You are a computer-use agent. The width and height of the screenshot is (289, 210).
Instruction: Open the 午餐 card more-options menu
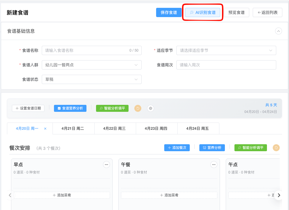(214, 165)
